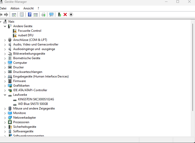Viewport: 195px width, 143px height.
Task: Select KINGSTON SKC3000S1024G drive
Action: click(x=36, y=99)
